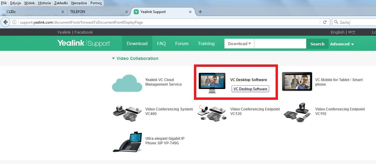Viewport: 376px width, 164px height.
Task: Open the Download navigation item
Action: [x=137, y=43]
